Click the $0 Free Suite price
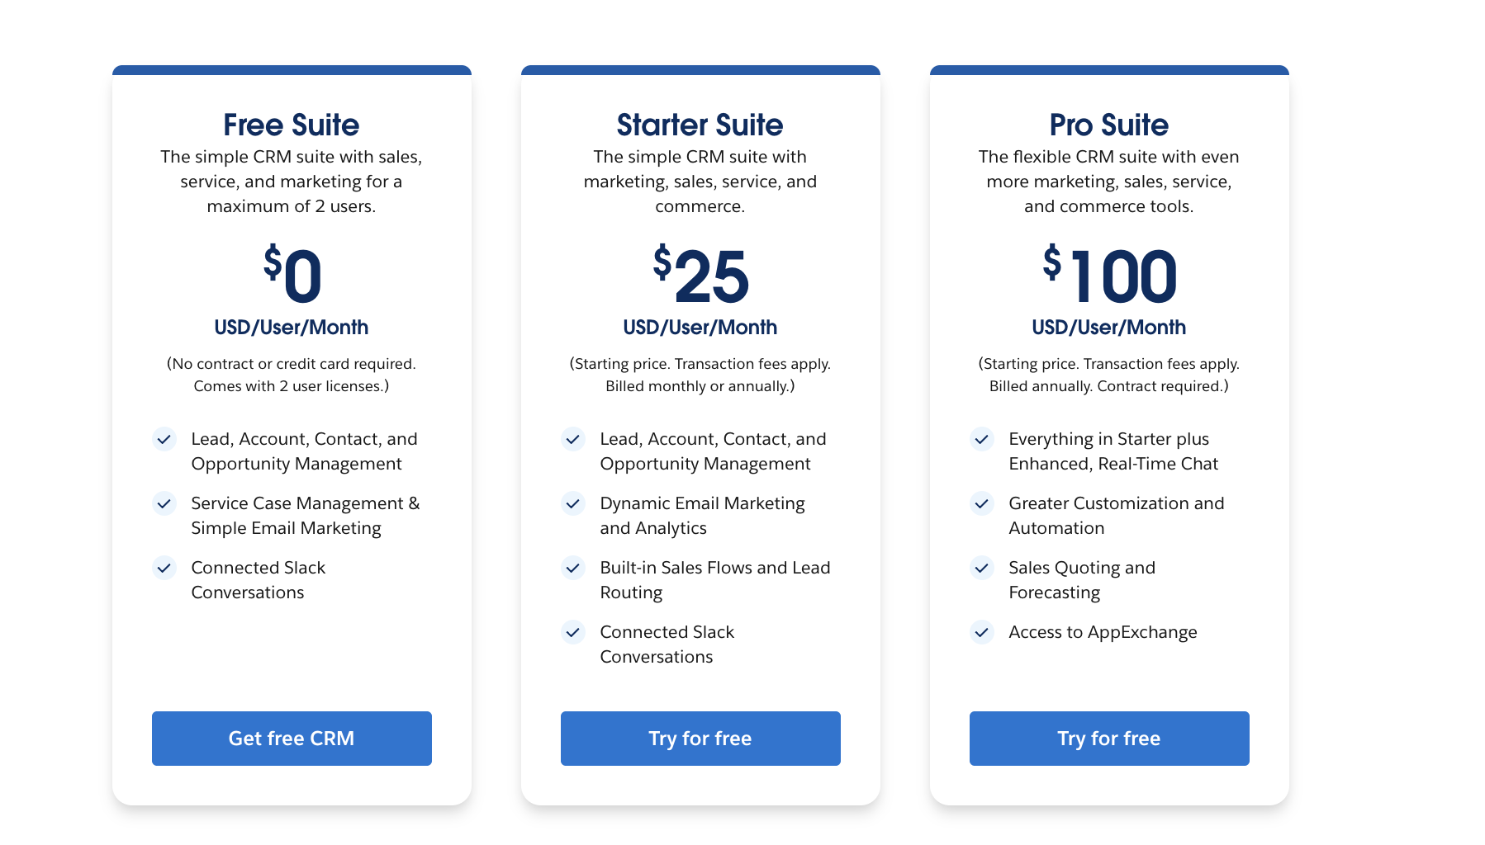This screenshot has height=845, width=1485. 292,276
